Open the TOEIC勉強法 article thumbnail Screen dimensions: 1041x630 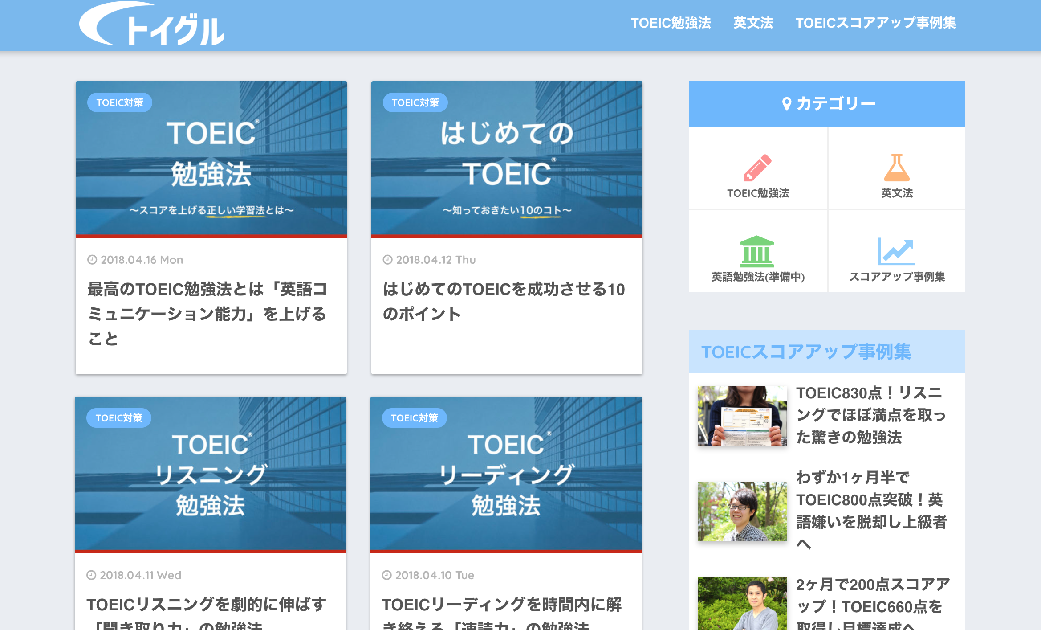[211, 159]
